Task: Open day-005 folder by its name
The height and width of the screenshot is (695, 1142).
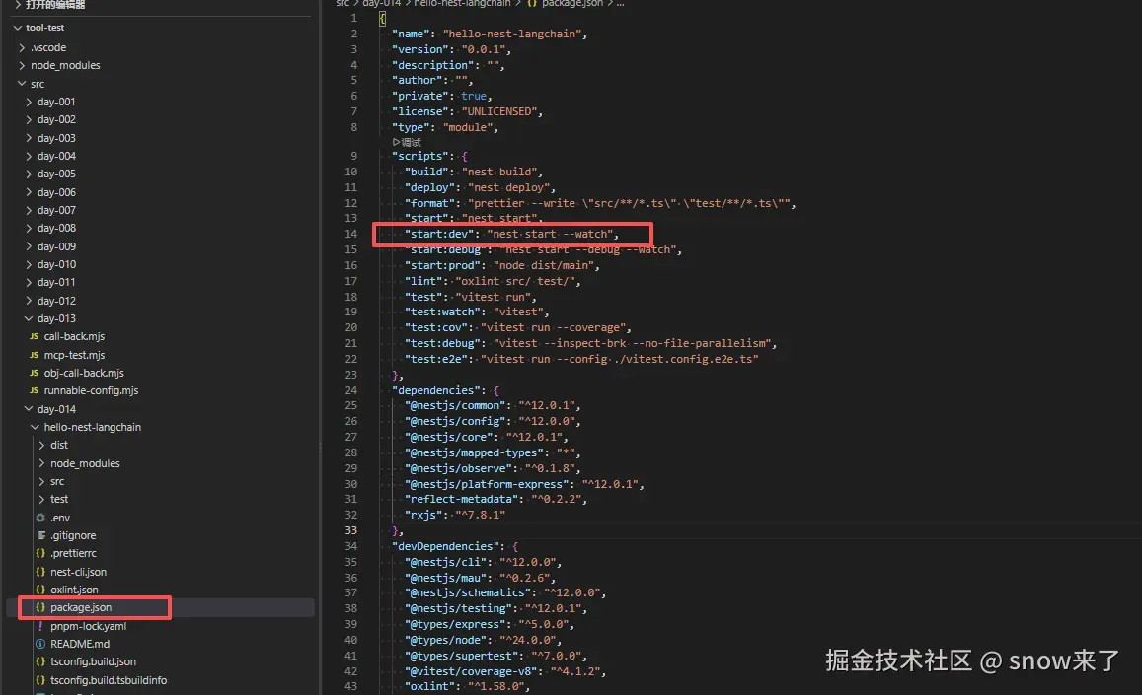Action: coord(56,174)
